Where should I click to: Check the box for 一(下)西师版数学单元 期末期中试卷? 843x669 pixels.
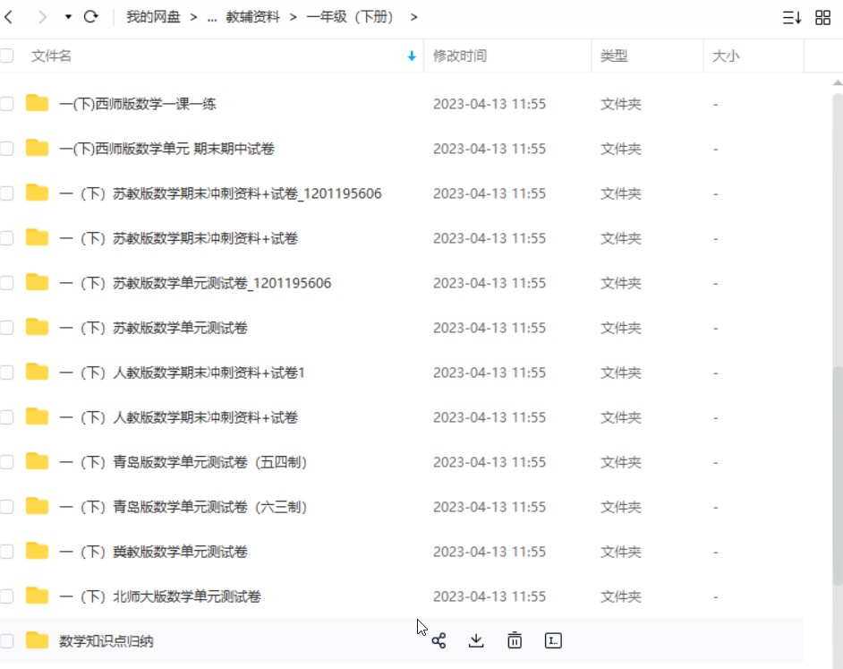point(7,148)
